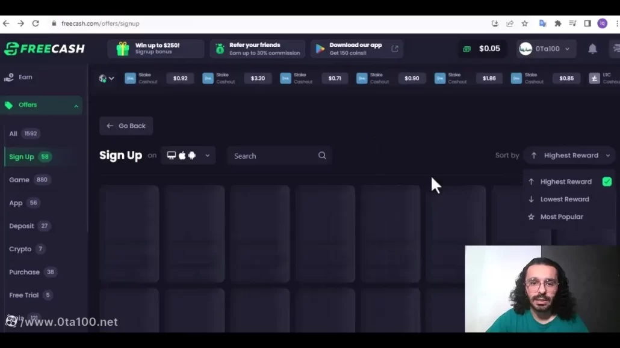Click the browser reload icon

[x=36, y=23]
